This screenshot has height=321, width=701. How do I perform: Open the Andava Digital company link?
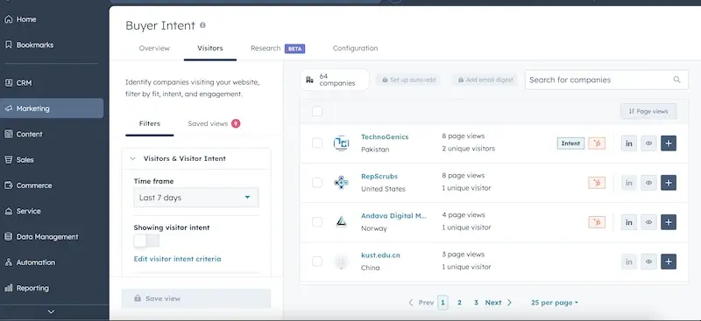(393, 216)
